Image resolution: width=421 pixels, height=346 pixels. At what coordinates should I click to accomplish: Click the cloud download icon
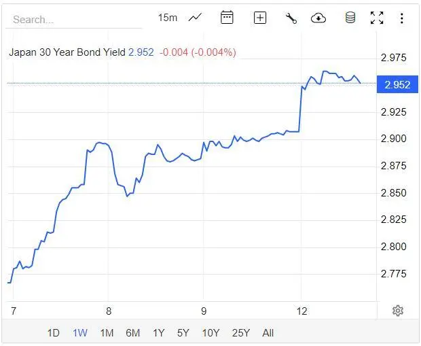point(318,18)
